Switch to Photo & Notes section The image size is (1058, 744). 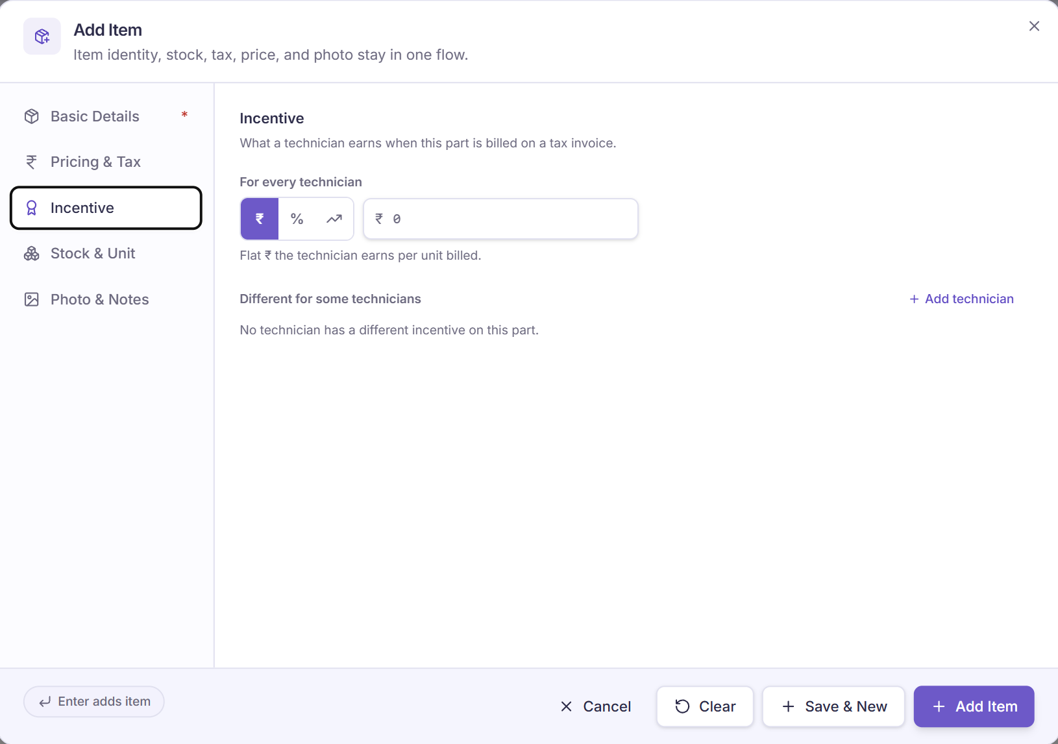(106, 299)
